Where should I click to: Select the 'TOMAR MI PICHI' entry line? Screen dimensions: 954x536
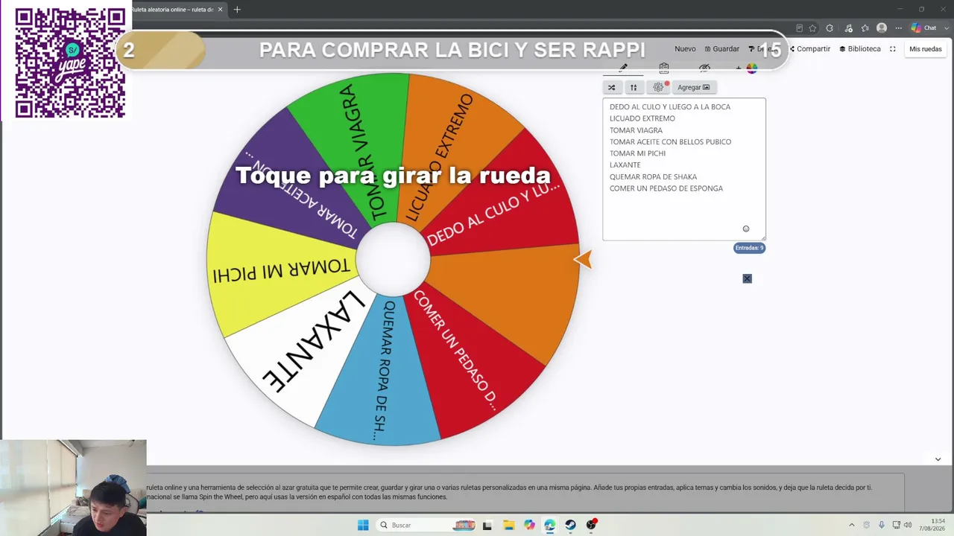click(637, 153)
